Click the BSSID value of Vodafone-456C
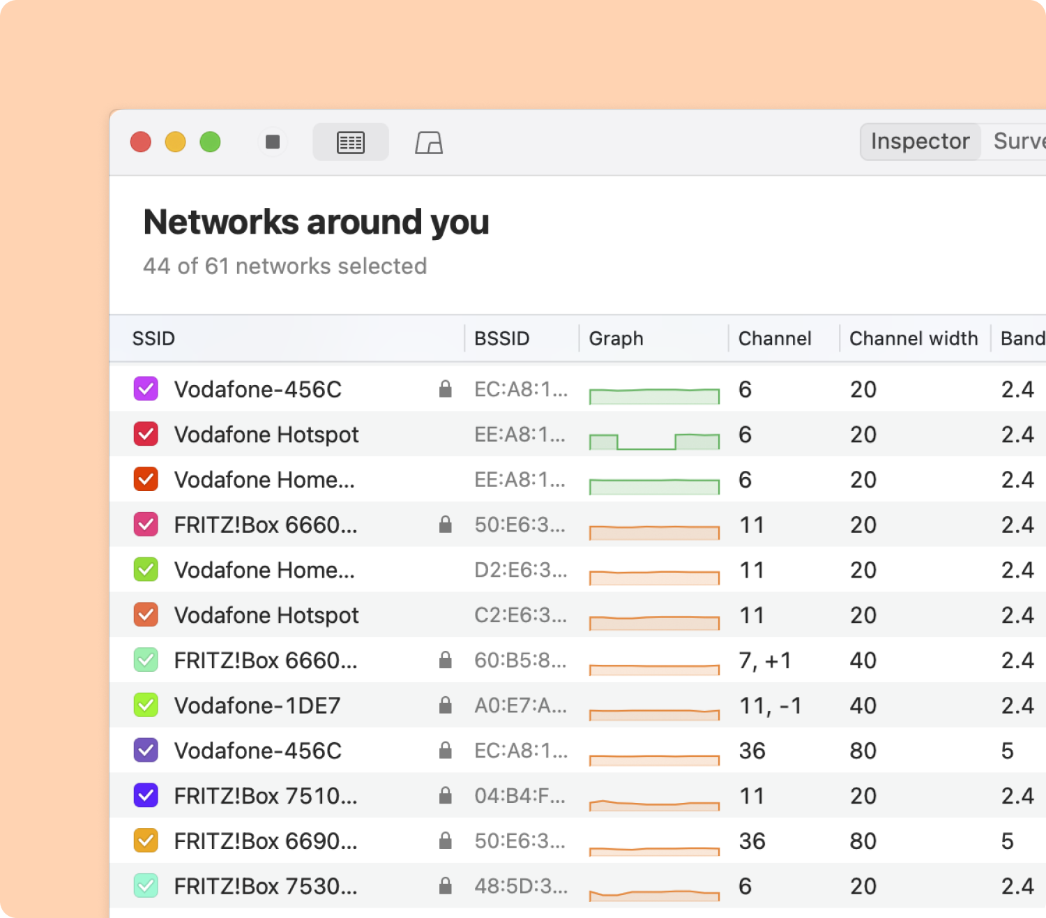The image size is (1046, 918). [521, 389]
